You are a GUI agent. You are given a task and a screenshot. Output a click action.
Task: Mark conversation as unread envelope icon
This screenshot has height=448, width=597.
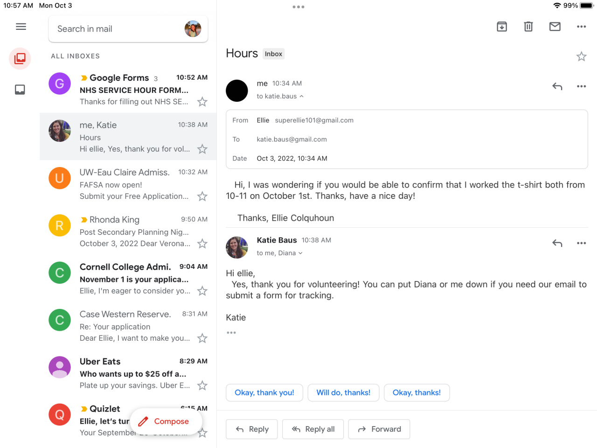click(x=555, y=27)
